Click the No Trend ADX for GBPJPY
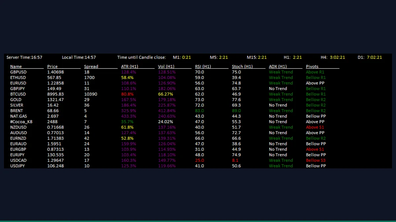 click(x=278, y=88)
